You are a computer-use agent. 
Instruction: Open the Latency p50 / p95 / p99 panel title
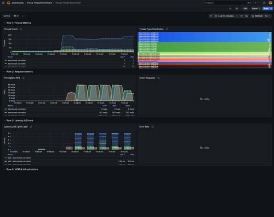[x=16, y=127]
